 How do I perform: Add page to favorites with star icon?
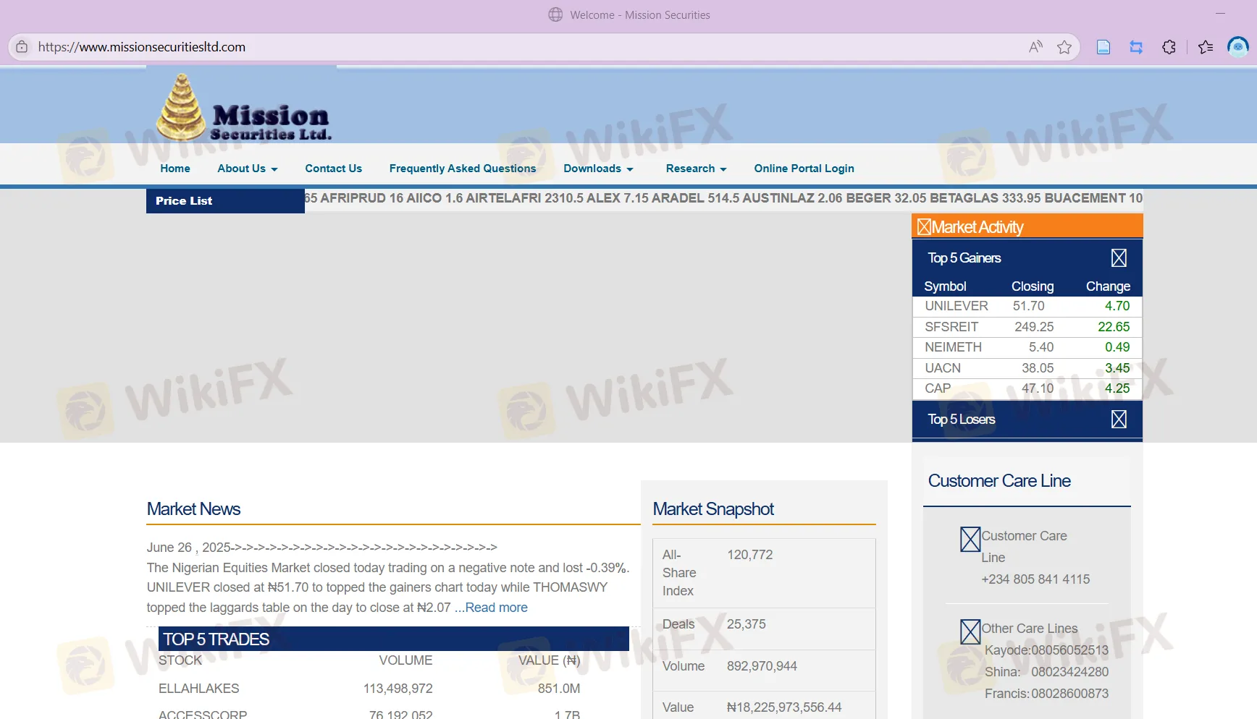pyautogui.click(x=1064, y=47)
